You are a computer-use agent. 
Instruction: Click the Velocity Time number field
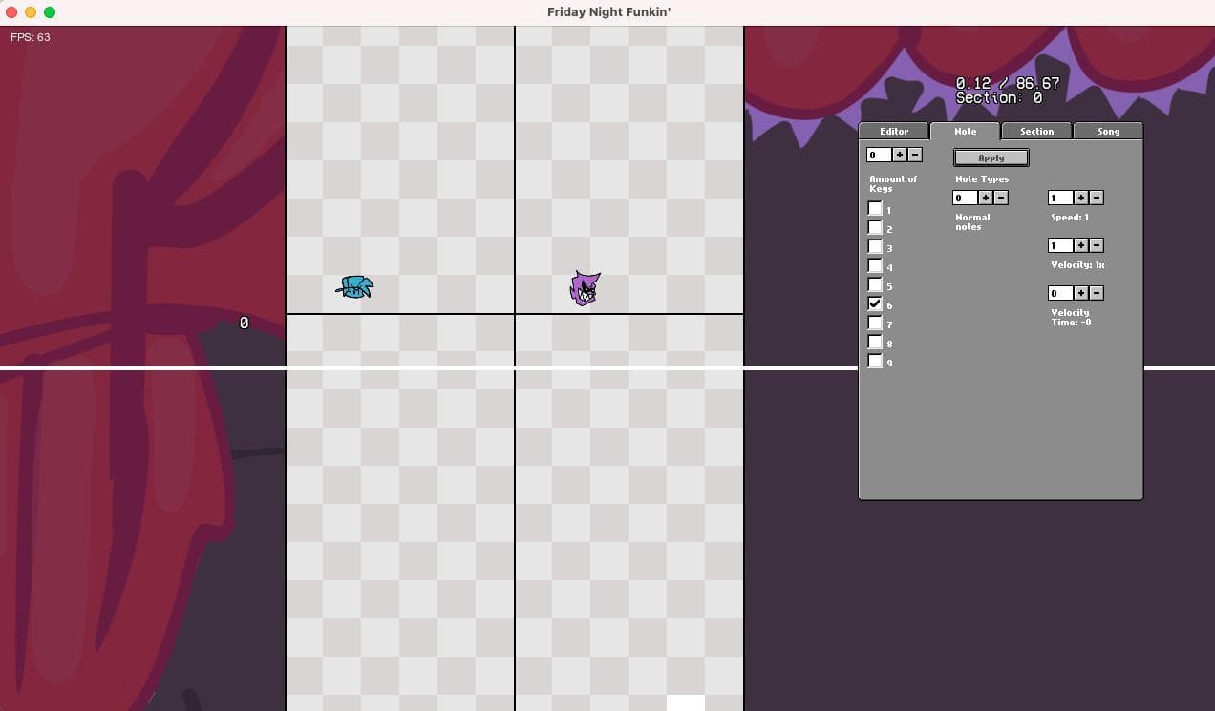tap(1060, 293)
